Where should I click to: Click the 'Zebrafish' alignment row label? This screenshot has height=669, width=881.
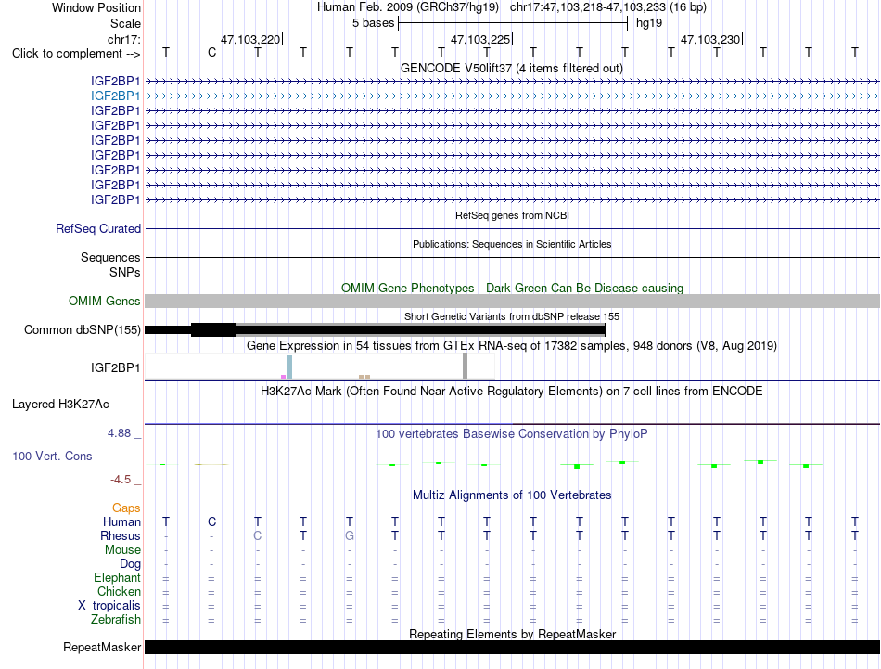pos(116,620)
